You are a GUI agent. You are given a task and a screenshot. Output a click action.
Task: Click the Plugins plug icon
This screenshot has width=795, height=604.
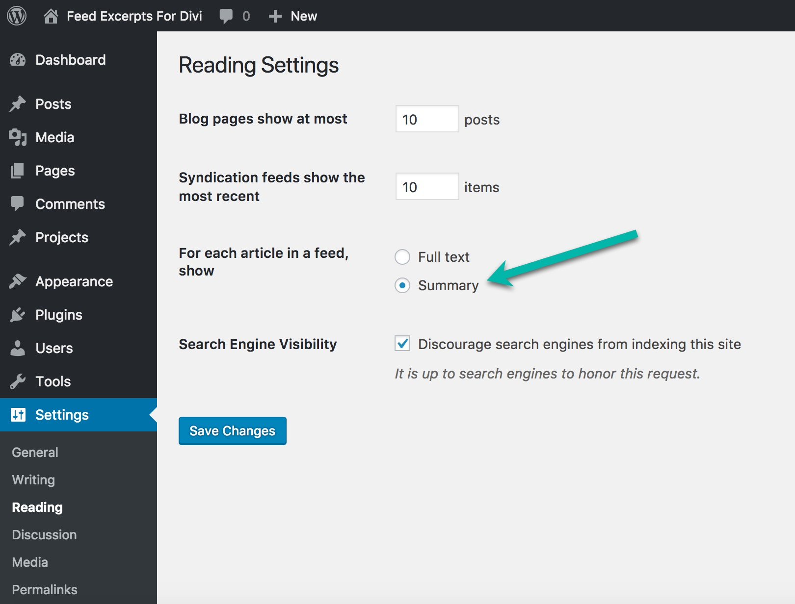click(18, 315)
